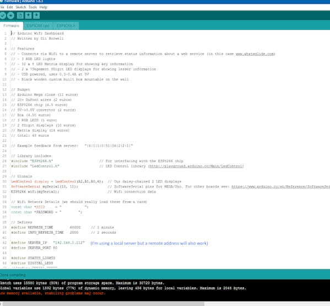
Task: Click the 'LED Matrix display' comment line
Action: click(x=72, y=64)
